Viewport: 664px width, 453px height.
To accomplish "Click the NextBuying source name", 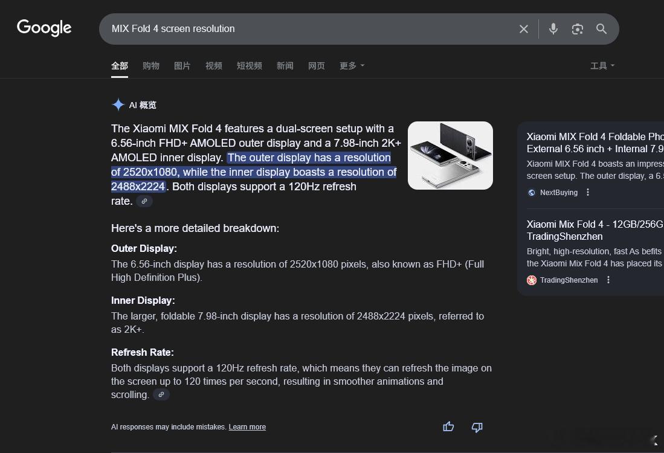I will point(558,193).
